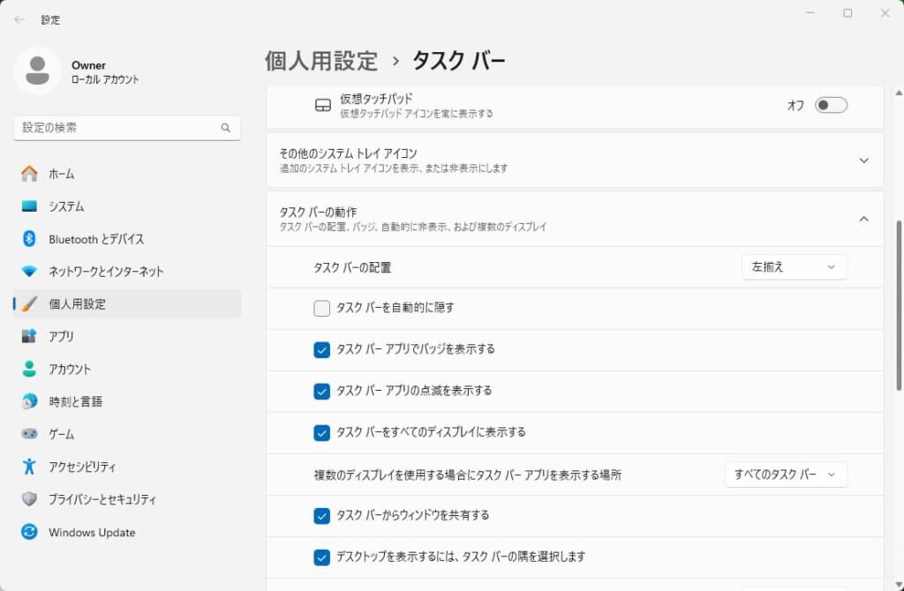Collapse the 'タスク バーの動作' section
This screenshot has height=591, width=904.
[863, 219]
